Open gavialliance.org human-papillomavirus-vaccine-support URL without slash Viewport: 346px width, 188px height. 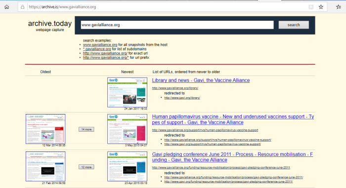pos(205,130)
